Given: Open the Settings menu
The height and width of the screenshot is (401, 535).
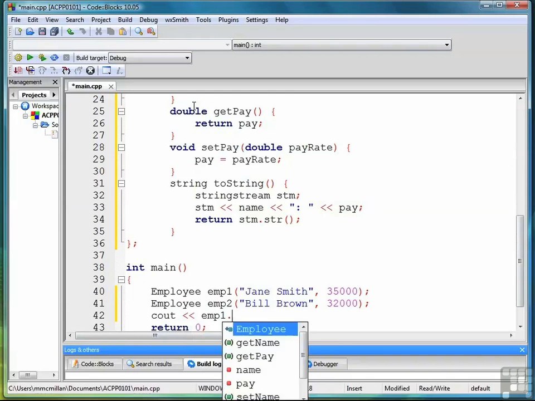Looking at the screenshot, I should coord(257,20).
